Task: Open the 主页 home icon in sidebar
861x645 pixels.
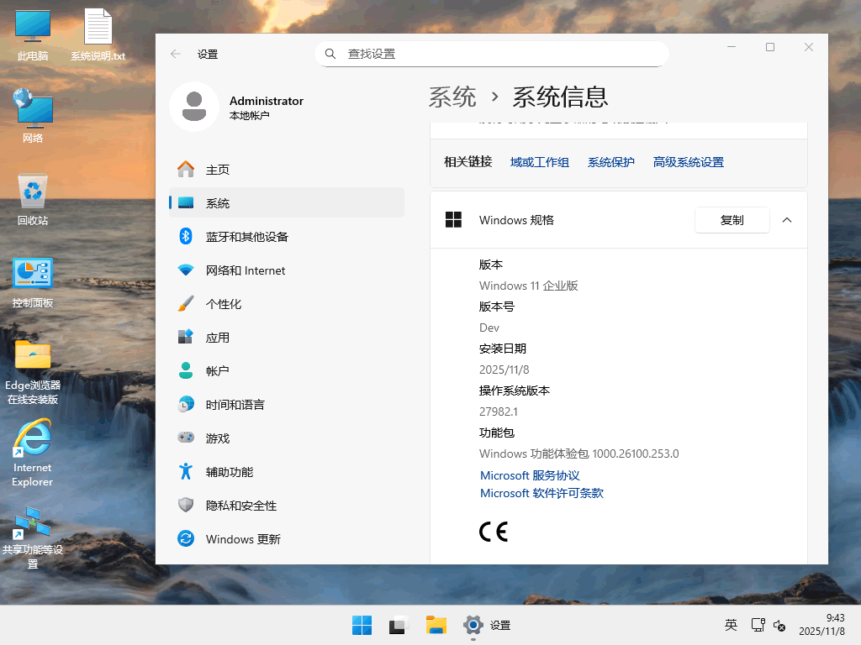Action: 186,170
